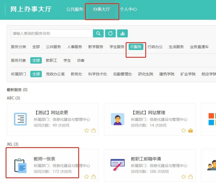Open the 公共服务 top navigation tab
The height and width of the screenshot is (183, 216).
(75, 9)
